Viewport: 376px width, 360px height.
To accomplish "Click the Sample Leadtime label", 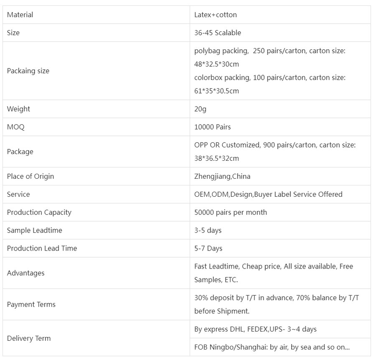I will [35, 230].
